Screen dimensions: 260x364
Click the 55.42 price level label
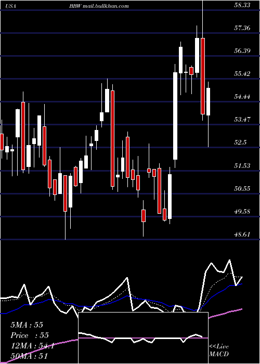coord(242,74)
